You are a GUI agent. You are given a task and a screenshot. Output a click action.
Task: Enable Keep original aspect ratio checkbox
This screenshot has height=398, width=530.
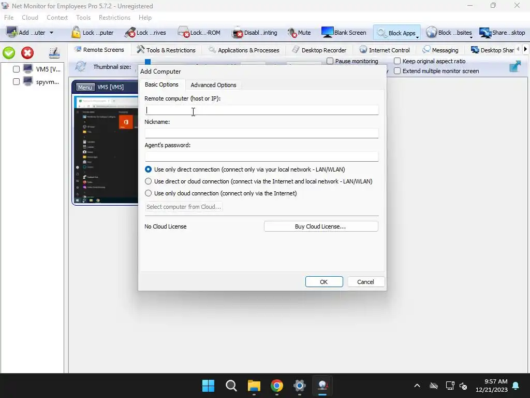tap(397, 61)
